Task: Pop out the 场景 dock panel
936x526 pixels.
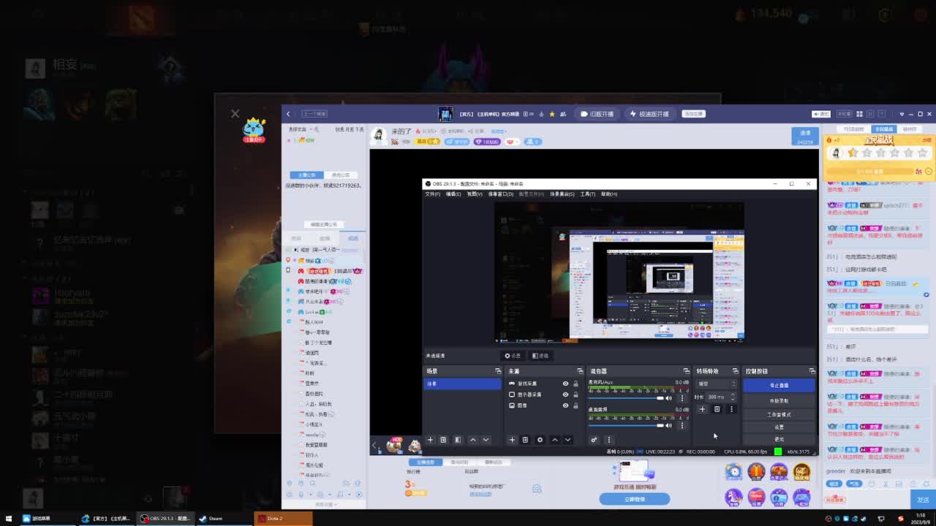Action: [498, 371]
